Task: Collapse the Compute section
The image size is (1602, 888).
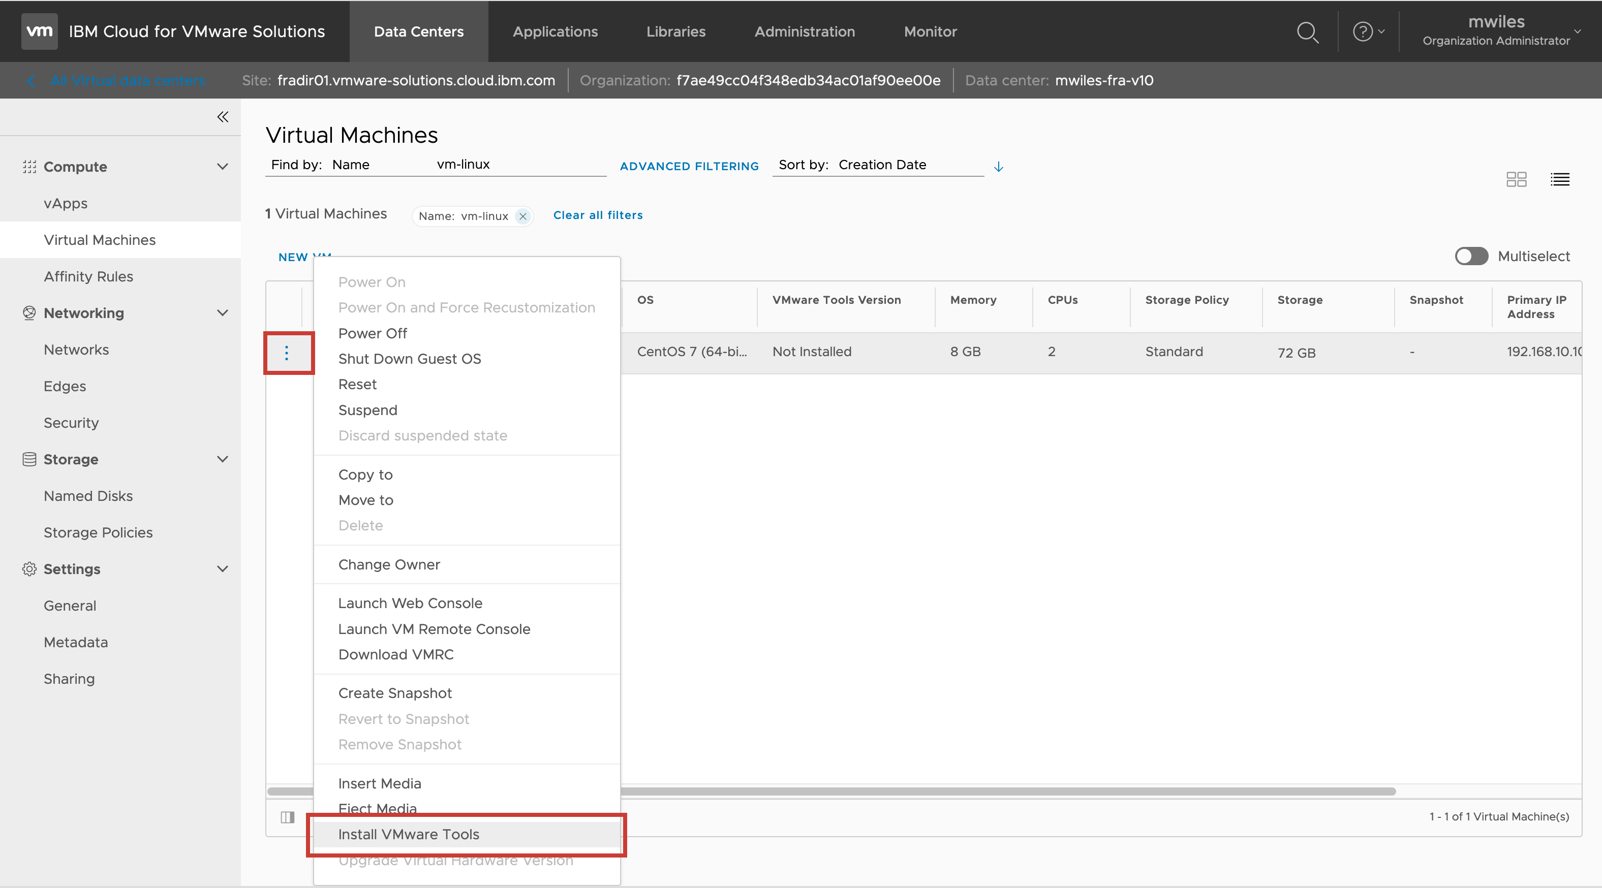Action: 222,167
